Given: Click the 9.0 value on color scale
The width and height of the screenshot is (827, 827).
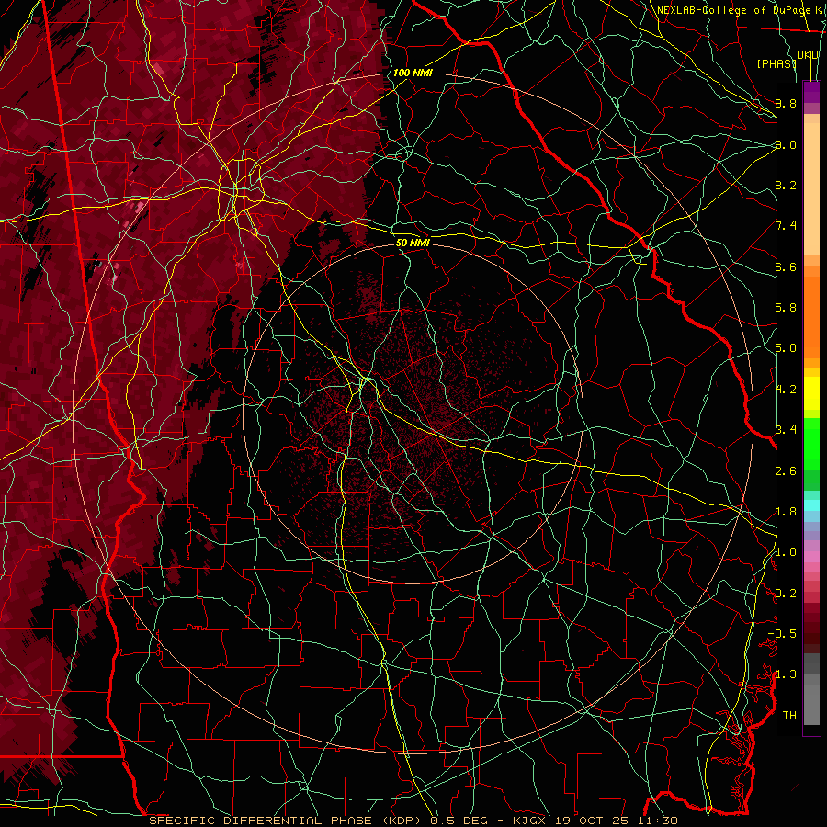Looking at the screenshot, I should pyautogui.click(x=786, y=144).
